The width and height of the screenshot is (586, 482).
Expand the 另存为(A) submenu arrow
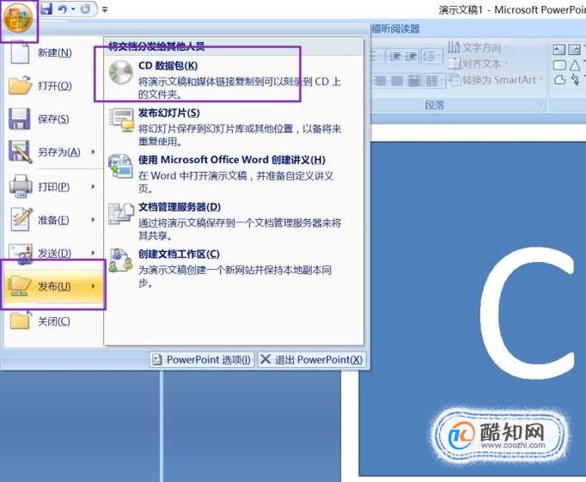[x=93, y=152]
